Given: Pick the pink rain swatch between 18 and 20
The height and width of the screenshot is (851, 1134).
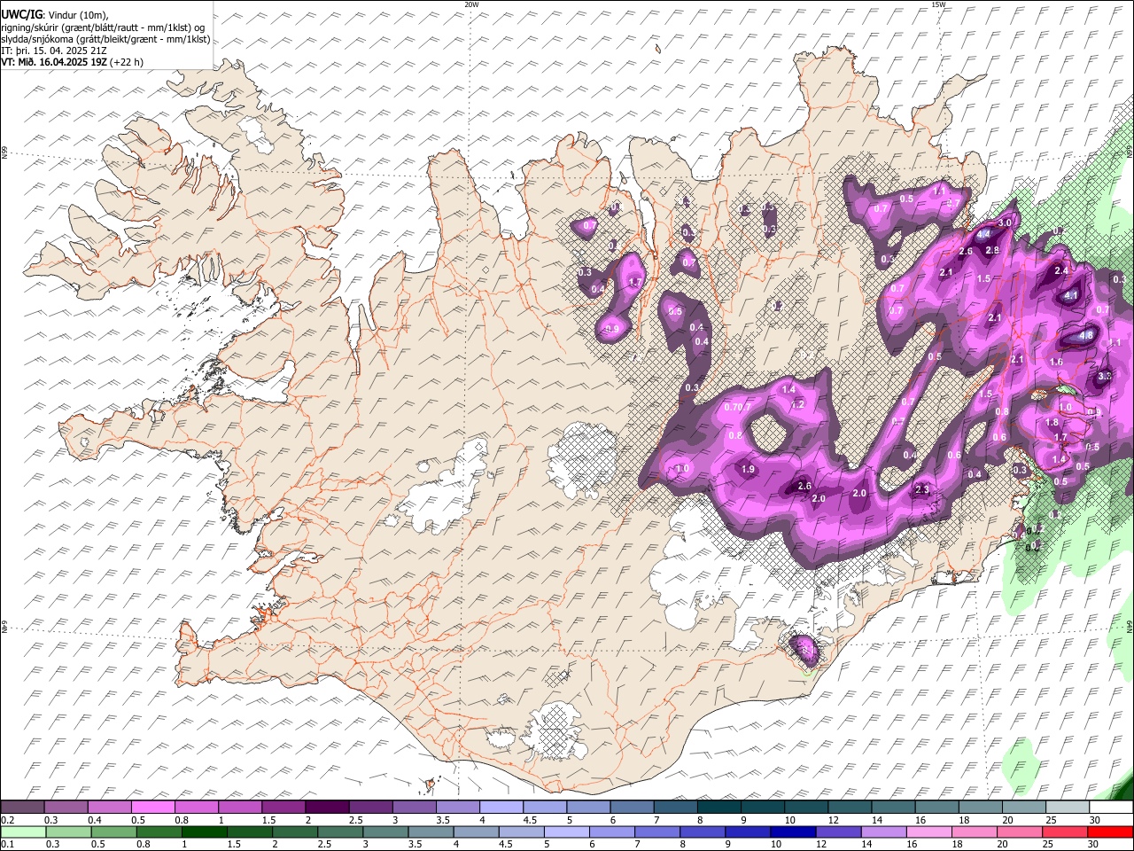Looking at the screenshot, I should click(974, 831).
